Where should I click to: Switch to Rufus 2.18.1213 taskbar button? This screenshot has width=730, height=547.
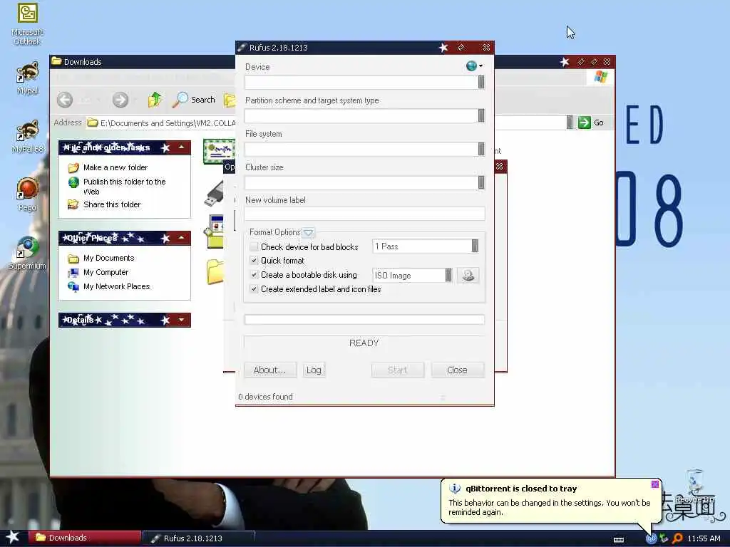pyautogui.click(x=199, y=538)
